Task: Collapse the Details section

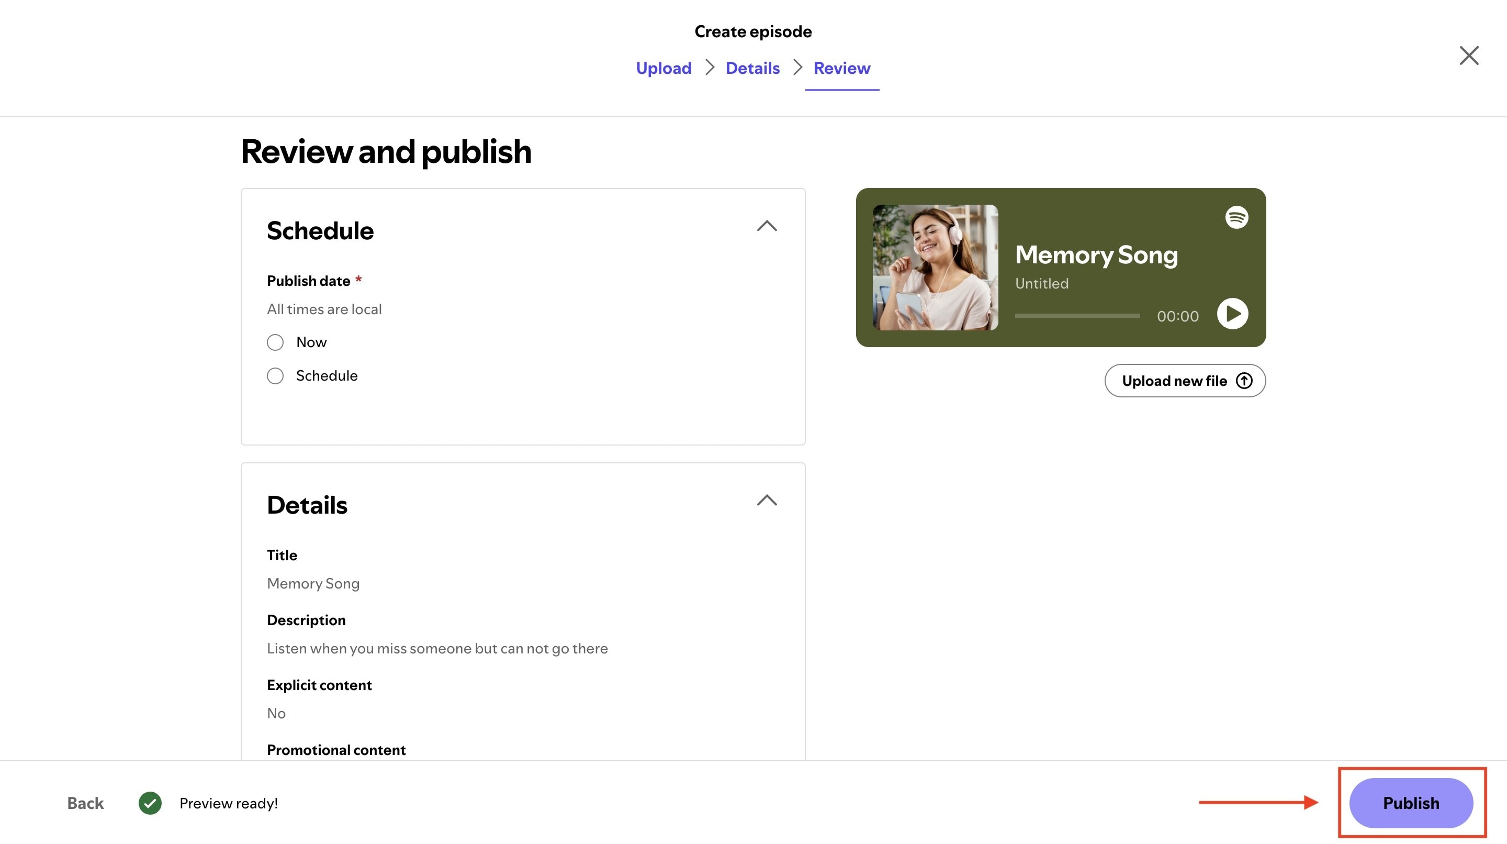Action: tap(767, 500)
